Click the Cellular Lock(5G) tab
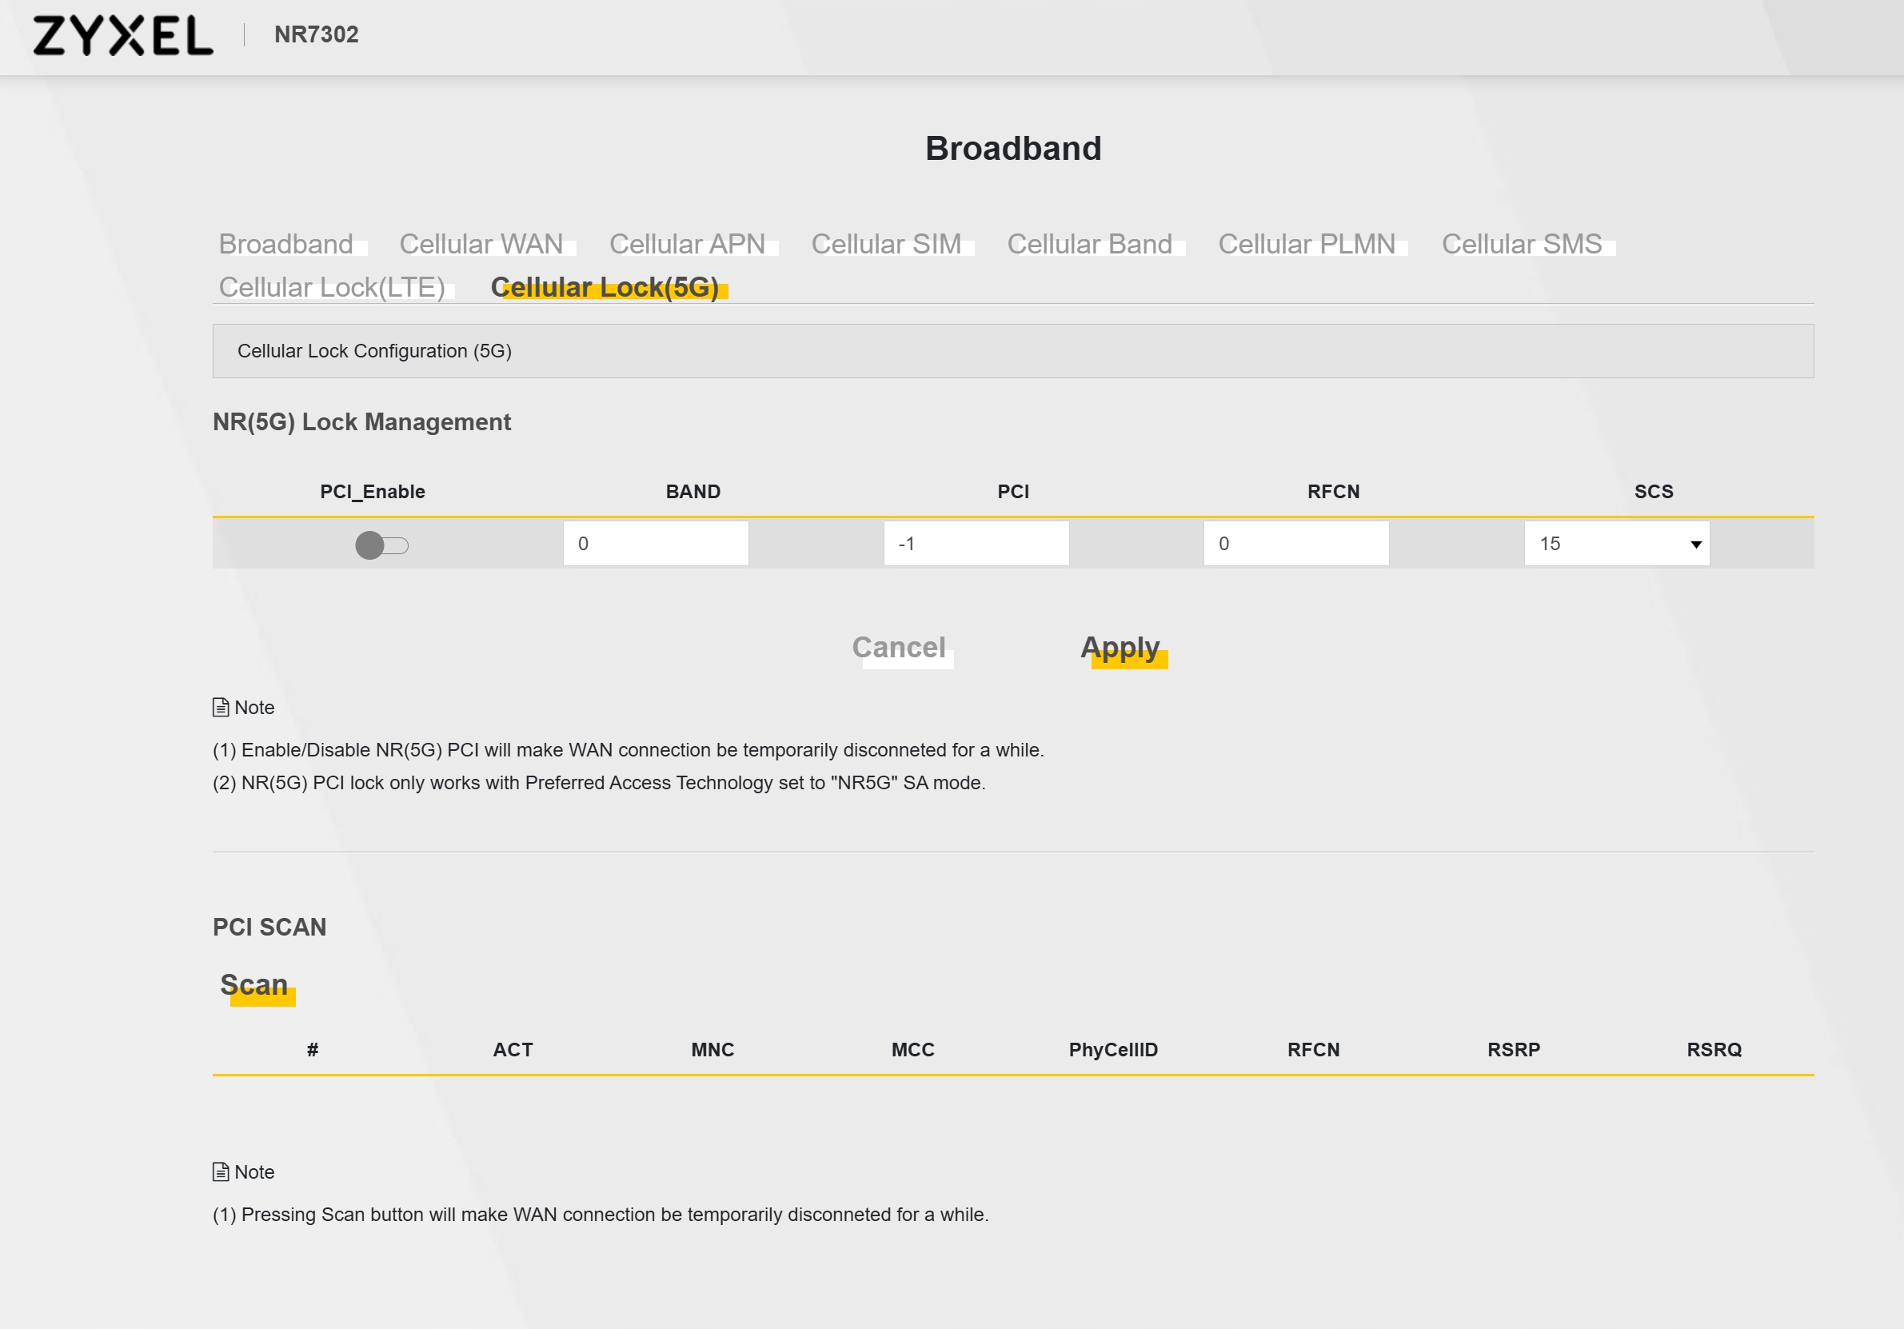This screenshot has width=1904, height=1329. (x=605, y=287)
